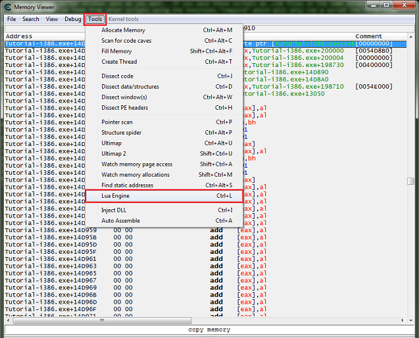
Task: Select Dissect PE headers
Action: point(125,108)
